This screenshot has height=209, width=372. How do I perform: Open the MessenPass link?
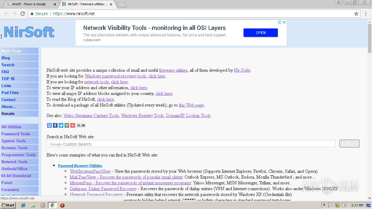tap(130, 183)
